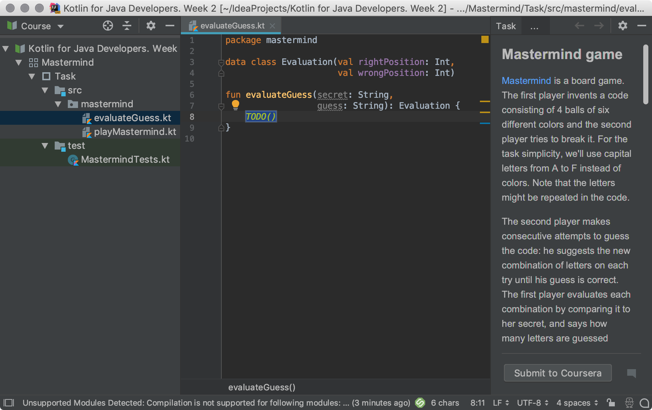Collapse the mastermind package folder
652x410 pixels.
point(58,104)
